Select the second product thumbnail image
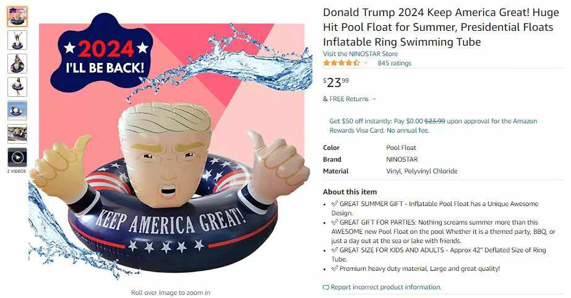Screen dimensions: 571x298 coord(17,40)
